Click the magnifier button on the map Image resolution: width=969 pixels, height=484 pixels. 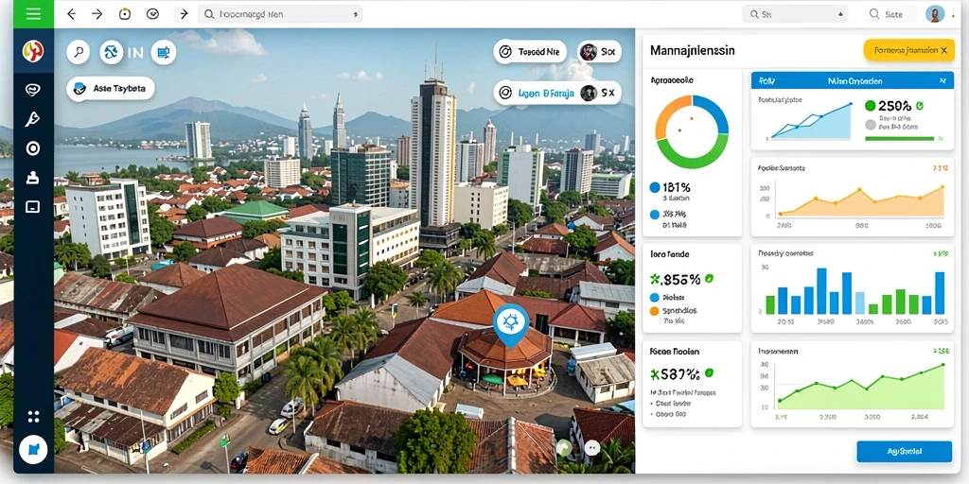coord(79,53)
